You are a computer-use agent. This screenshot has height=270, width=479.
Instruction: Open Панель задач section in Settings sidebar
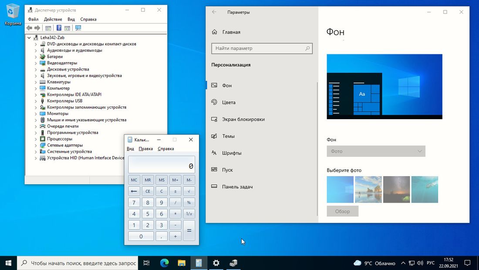[262, 187]
